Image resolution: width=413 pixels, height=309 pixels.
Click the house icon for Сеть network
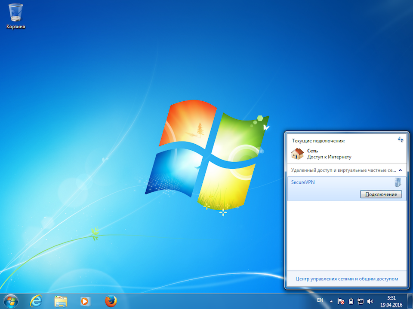click(297, 154)
